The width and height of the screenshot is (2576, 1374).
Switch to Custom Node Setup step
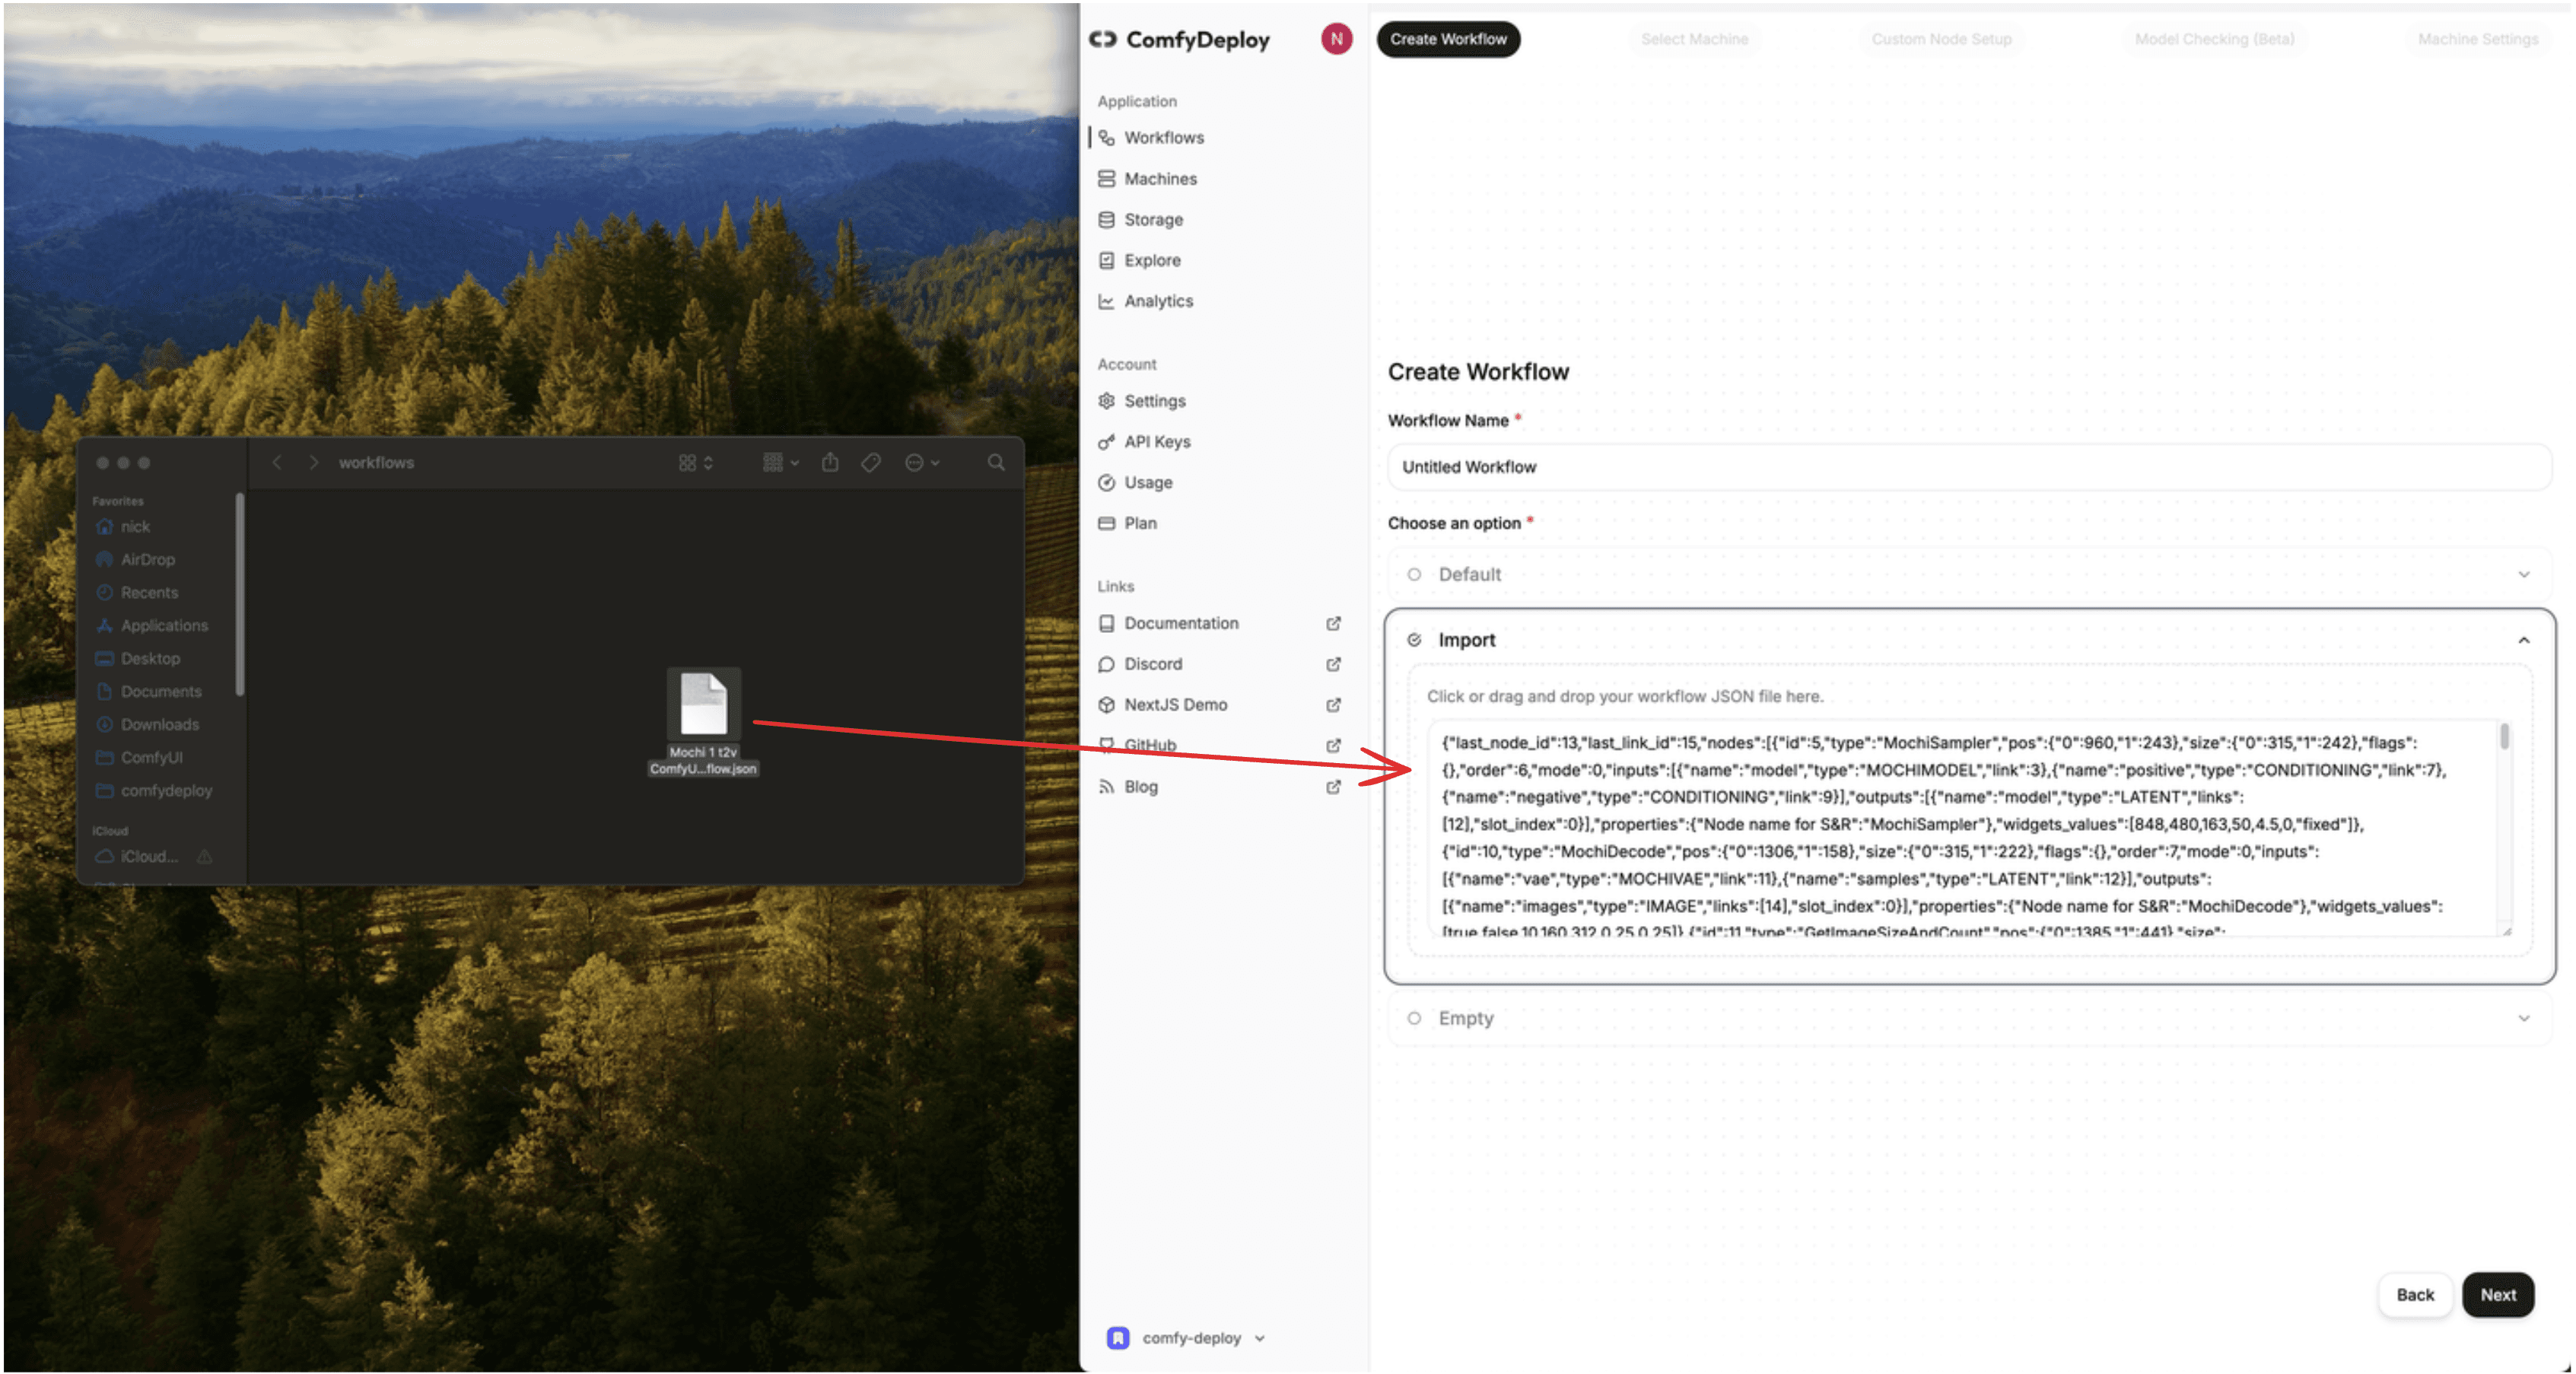pyautogui.click(x=1940, y=39)
